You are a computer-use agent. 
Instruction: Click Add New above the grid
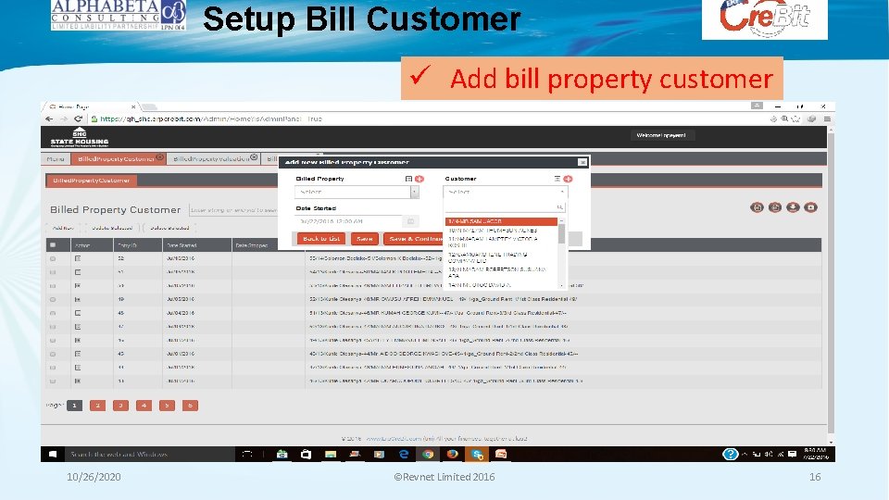tap(63, 228)
